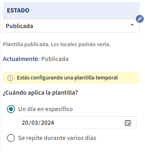Expand the Estado dropdown arrow
This screenshot has height=152, width=145.
click(x=132, y=25)
